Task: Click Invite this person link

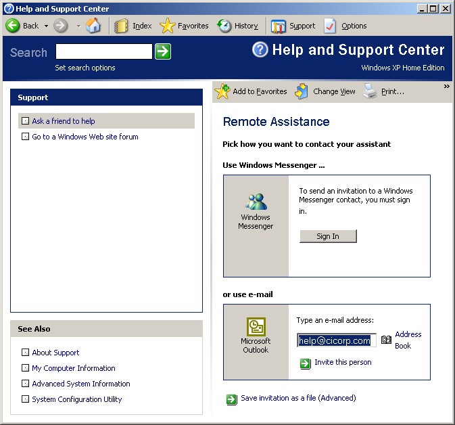Action: pos(343,362)
